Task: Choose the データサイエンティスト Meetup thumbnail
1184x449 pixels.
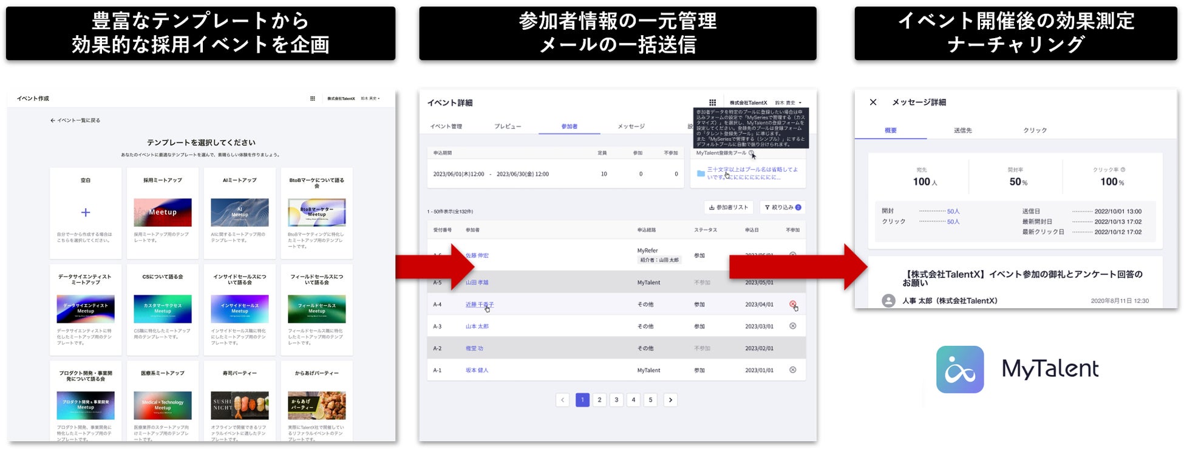Action: (x=86, y=309)
